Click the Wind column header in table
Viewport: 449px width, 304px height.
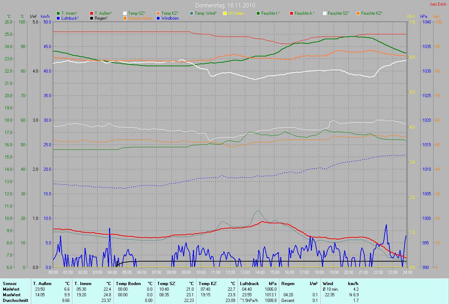[x=328, y=283]
